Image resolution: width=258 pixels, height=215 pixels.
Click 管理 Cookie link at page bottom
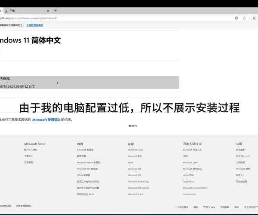point(209,207)
